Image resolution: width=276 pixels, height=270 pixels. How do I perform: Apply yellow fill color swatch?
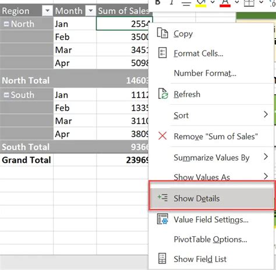[201, 3]
